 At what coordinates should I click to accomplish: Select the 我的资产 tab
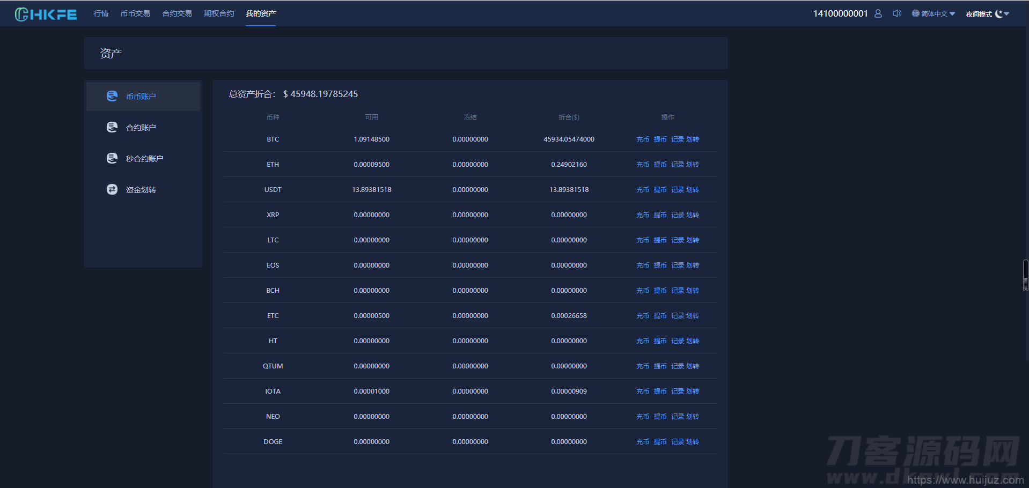click(x=261, y=13)
